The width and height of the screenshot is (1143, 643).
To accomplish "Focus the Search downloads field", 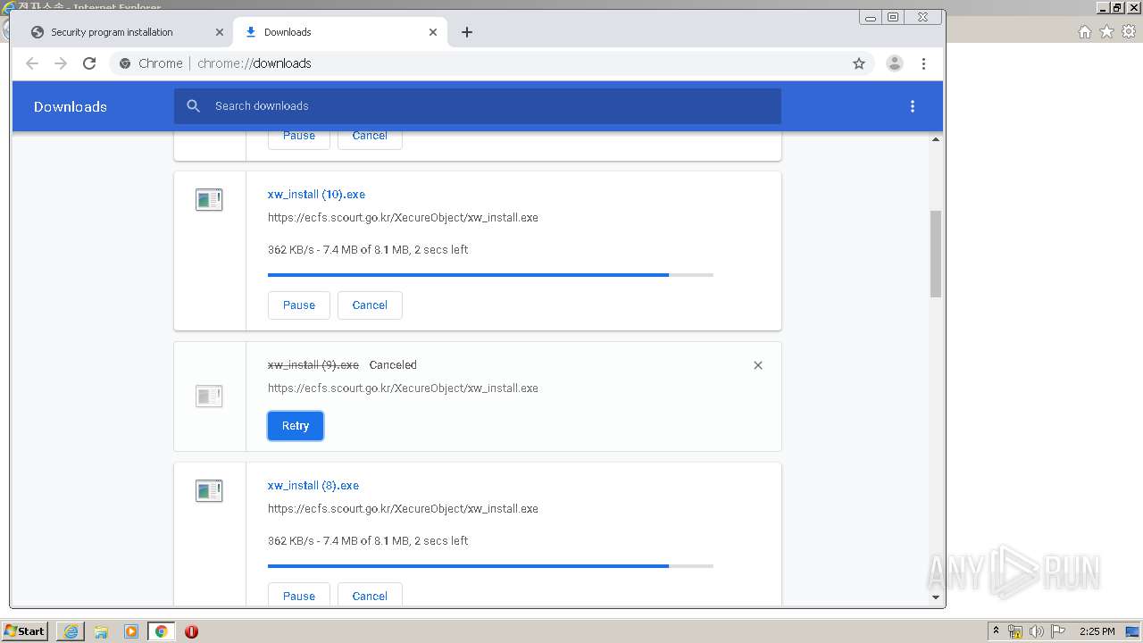I will (x=478, y=106).
